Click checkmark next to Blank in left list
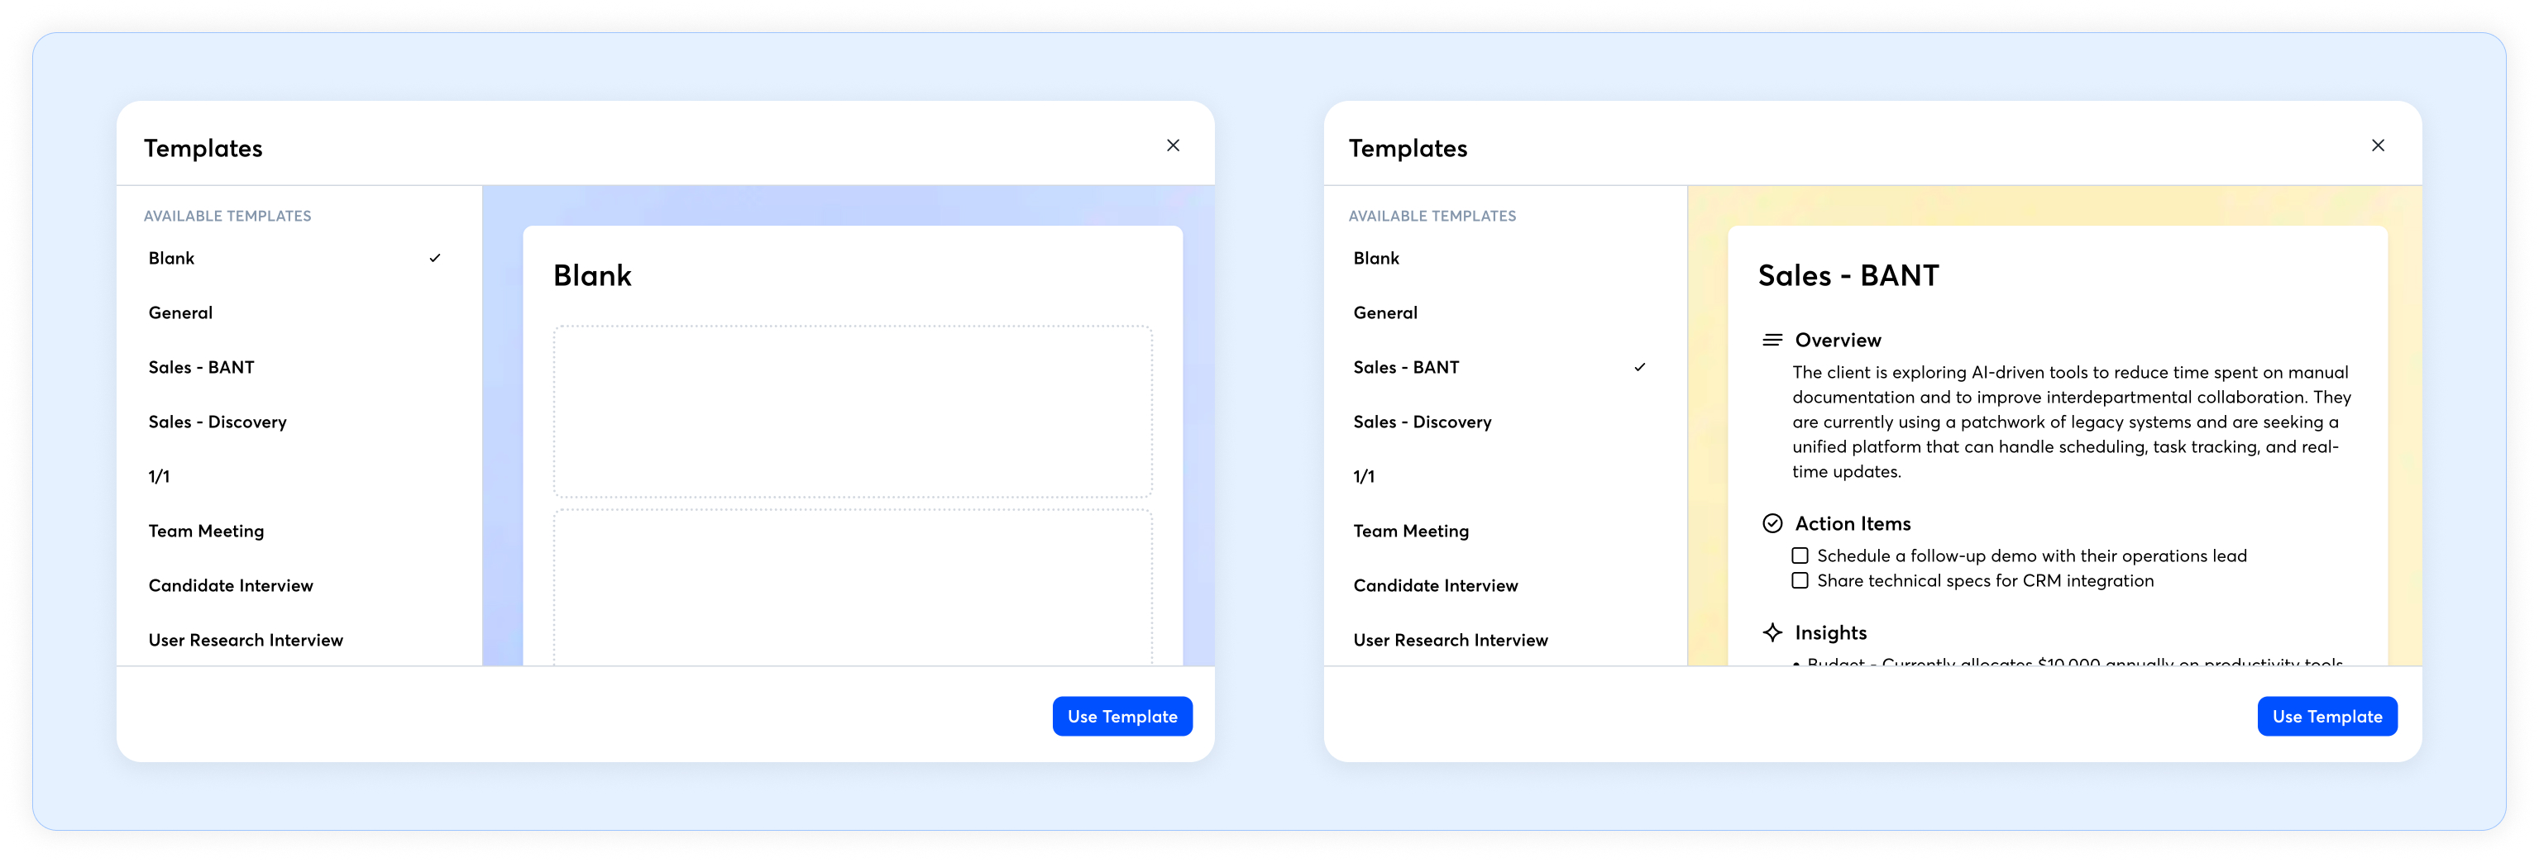The image size is (2539, 863). coord(435,258)
